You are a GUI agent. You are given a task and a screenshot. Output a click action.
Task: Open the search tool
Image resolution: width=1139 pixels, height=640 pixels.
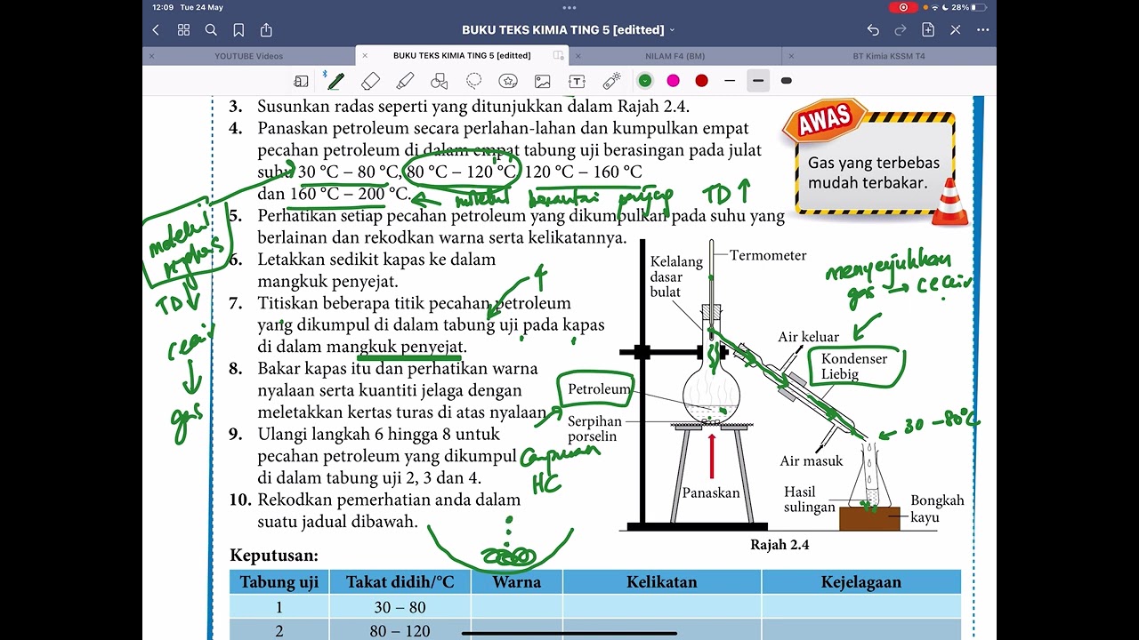click(x=211, y=30)
